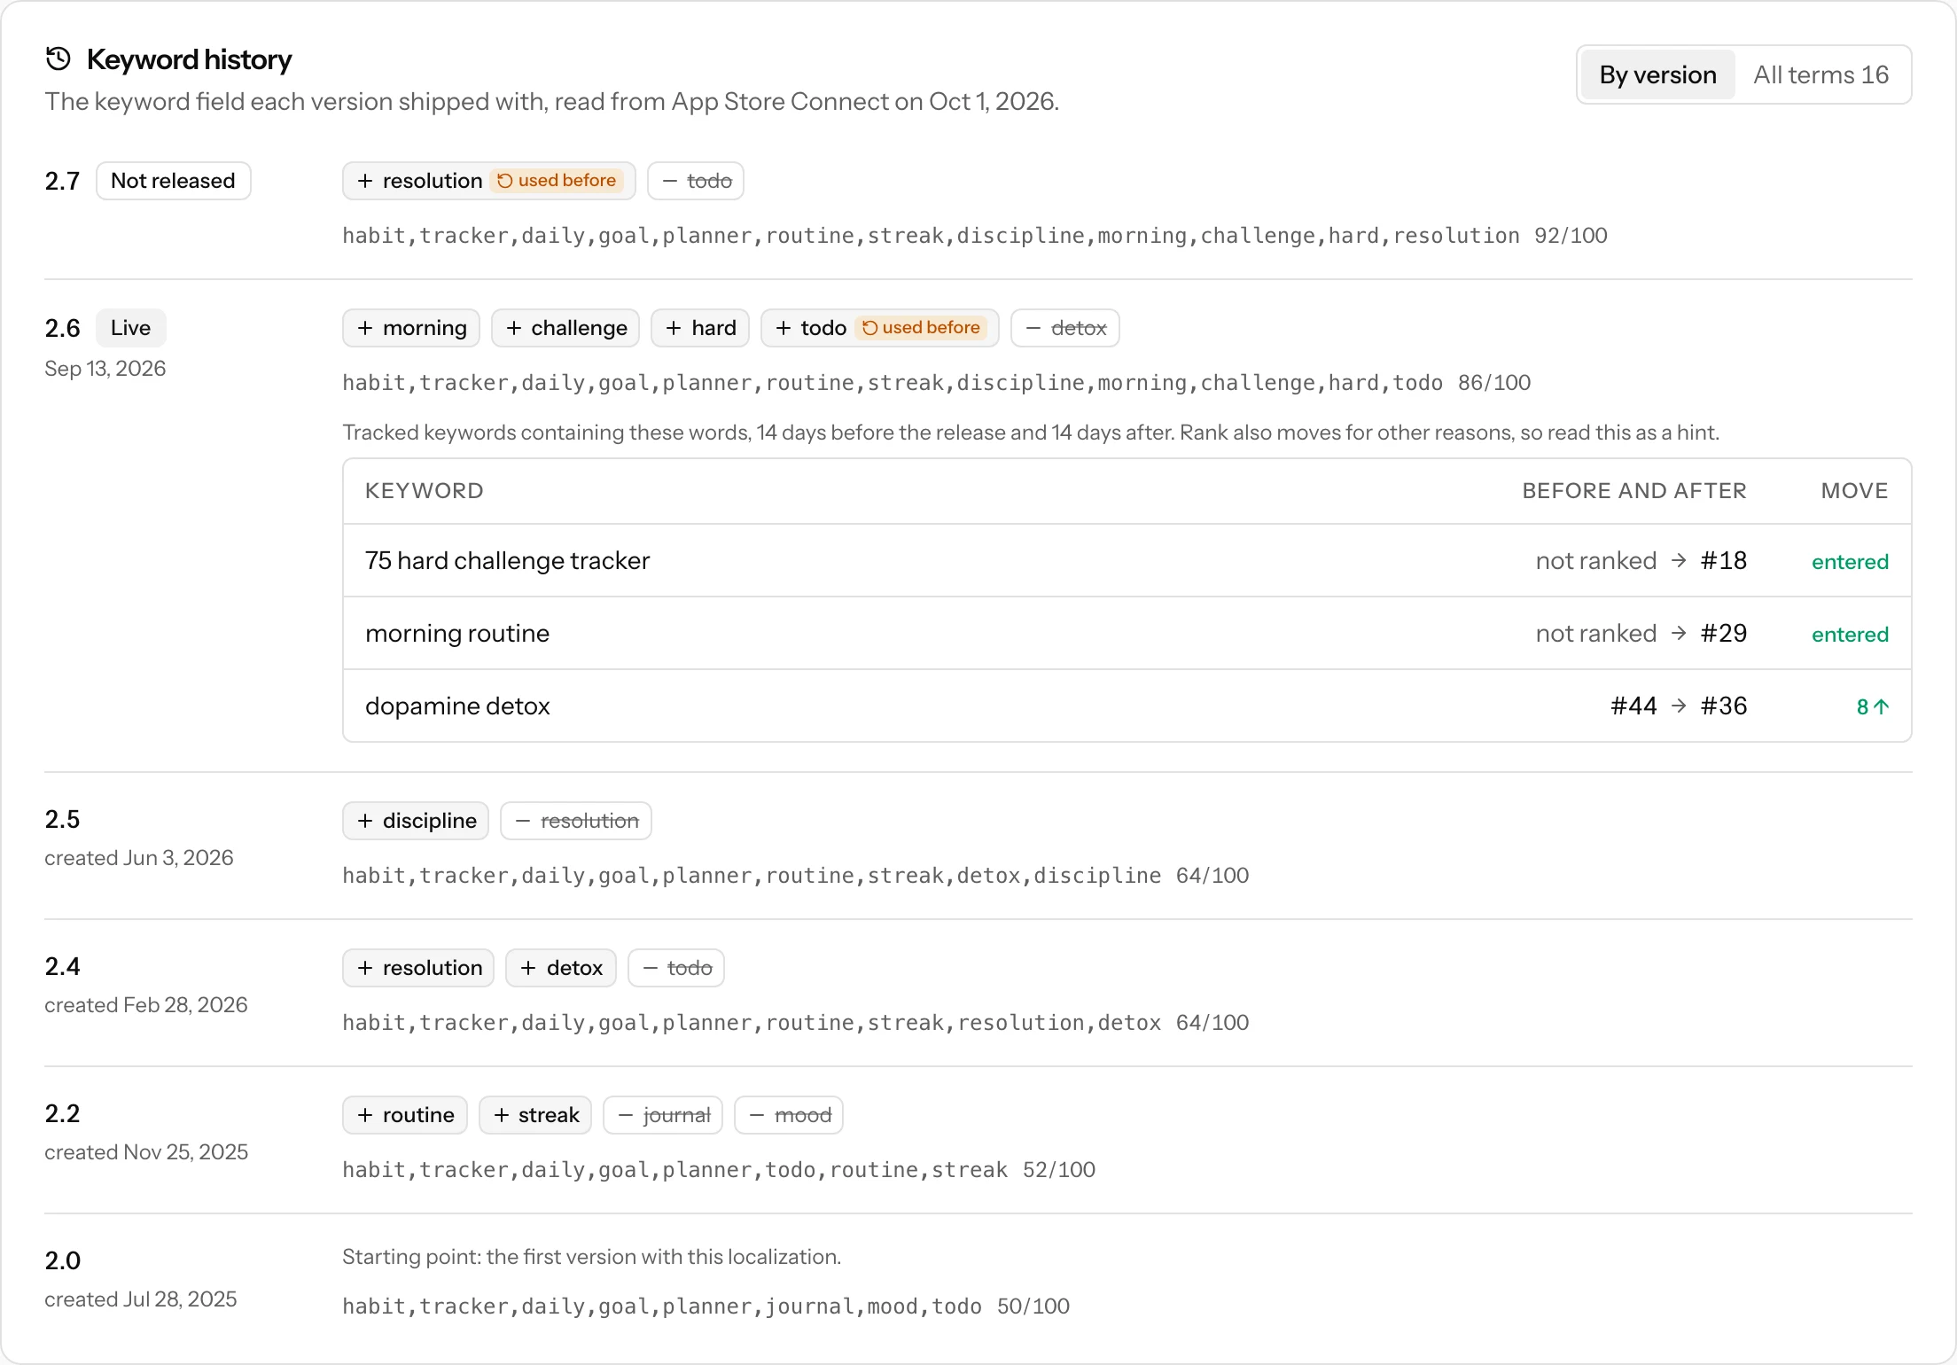Click the version 2.2 label
1957x1365 pixels.
(63, 1113)
